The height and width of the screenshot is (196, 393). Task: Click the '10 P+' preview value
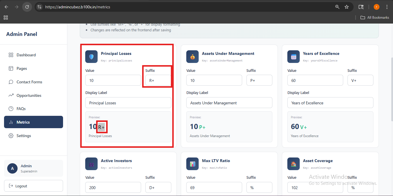[198, 127]
